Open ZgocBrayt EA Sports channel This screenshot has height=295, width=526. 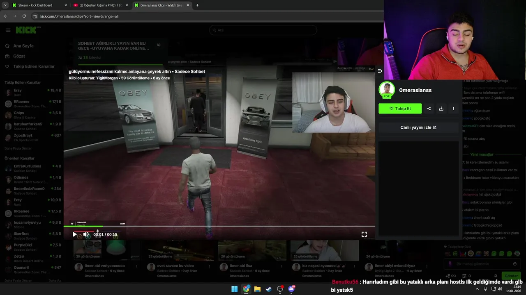pyautogui.click(x=33, y=137)
